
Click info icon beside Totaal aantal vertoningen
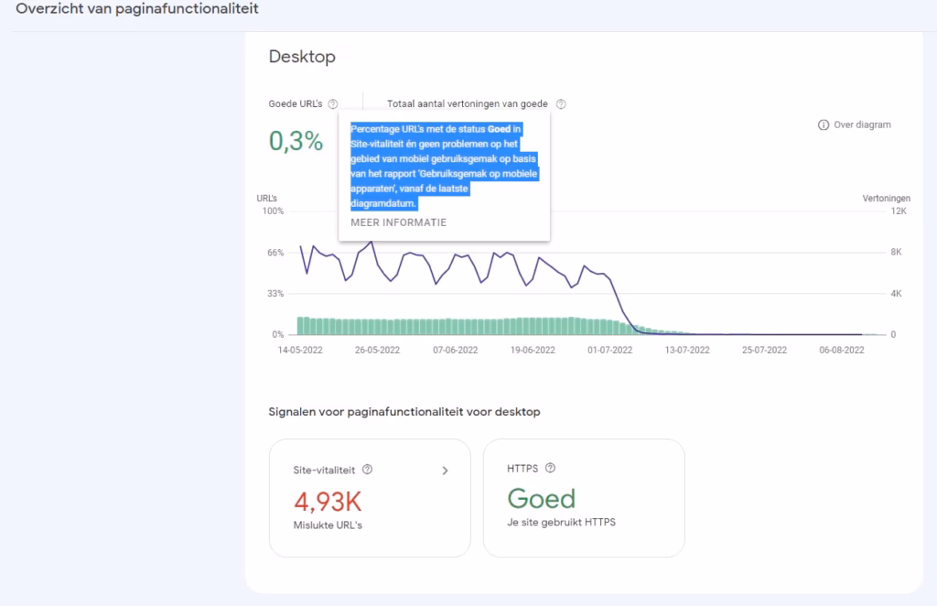[561, 103]
